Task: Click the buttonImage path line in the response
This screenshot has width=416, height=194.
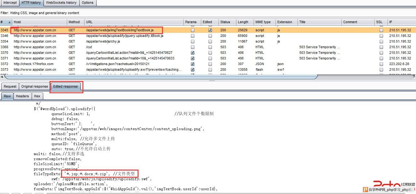Action: point(128,129)
